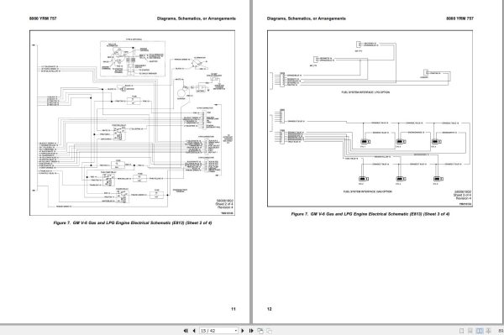Switch to single page layout

462,331
